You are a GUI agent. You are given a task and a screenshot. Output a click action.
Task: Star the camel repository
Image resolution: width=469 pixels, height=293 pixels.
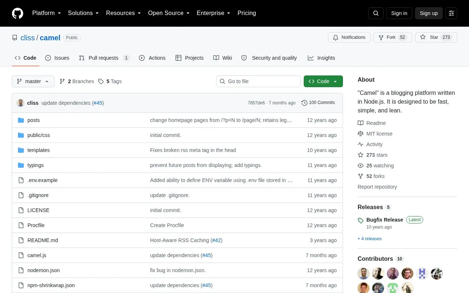[x=436, y=37]
